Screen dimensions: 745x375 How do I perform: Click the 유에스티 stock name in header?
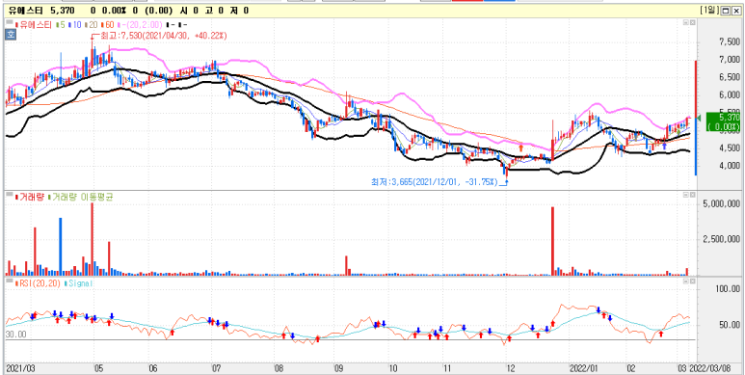(x=25, y=10)
